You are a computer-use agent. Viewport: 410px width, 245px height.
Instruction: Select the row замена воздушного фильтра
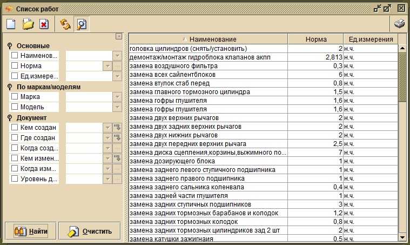tap(208, 66)
